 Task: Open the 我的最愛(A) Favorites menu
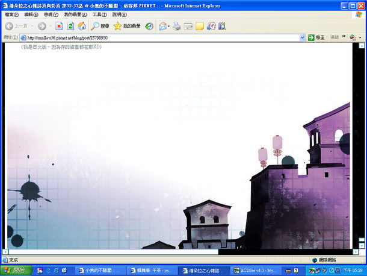[x=75, y=15]
